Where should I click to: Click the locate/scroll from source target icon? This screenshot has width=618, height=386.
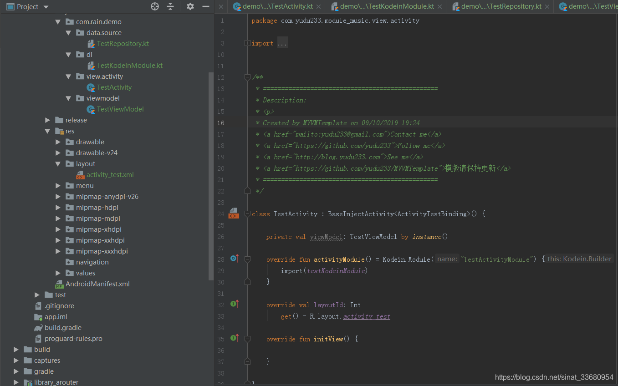point(155,6)
